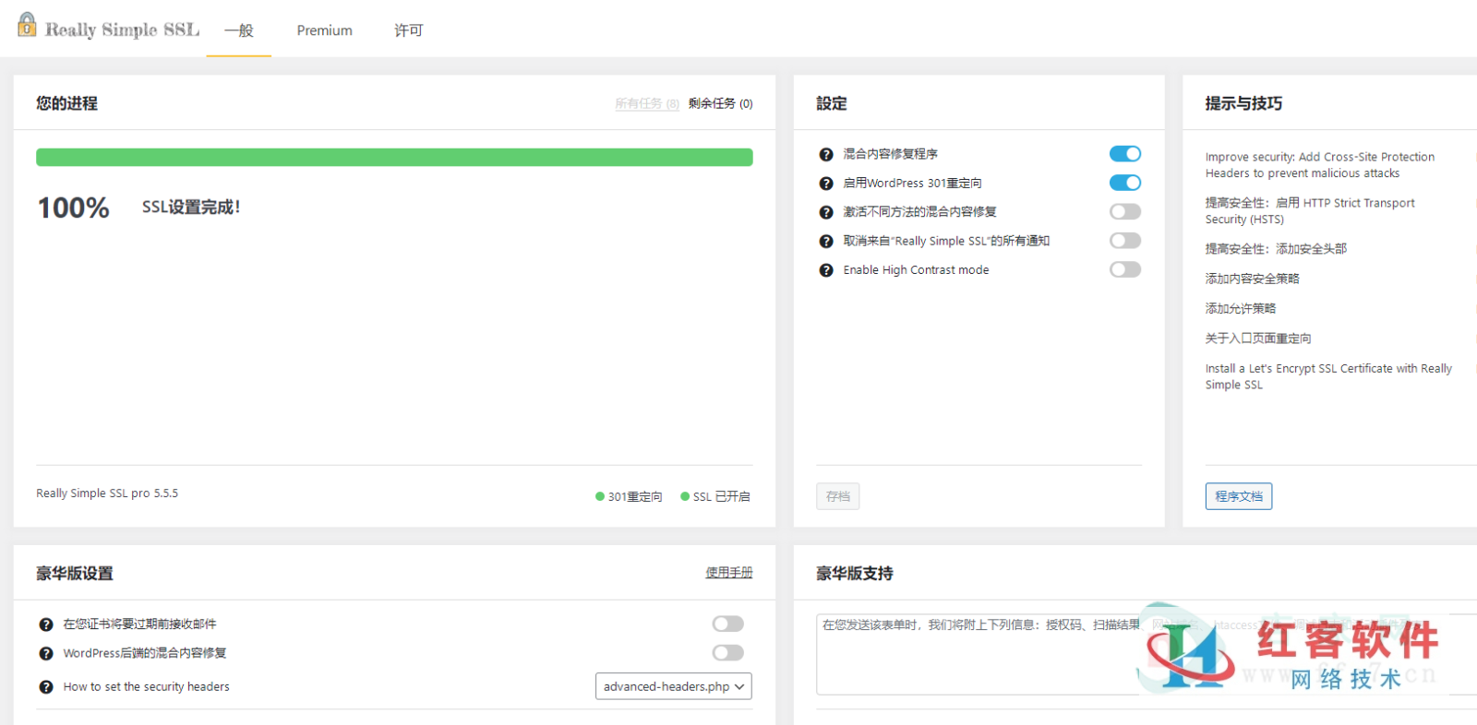Open help icon for 混合内容修复程序
Image resolution: width=1477 pixels, height=725 pixels.
[x=826, y=154]
